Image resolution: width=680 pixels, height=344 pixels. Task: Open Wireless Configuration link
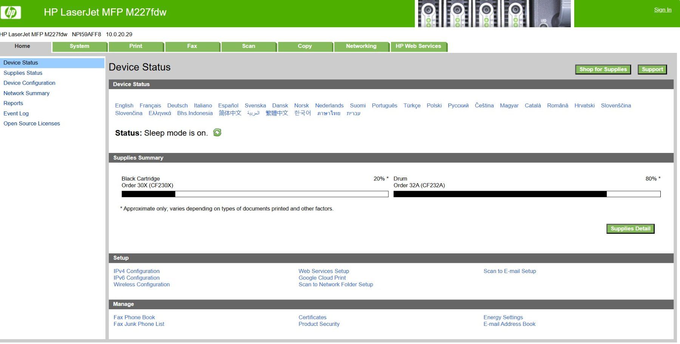[142, 285]
